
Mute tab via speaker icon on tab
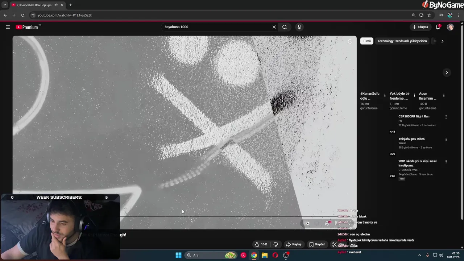pos(56,5)
